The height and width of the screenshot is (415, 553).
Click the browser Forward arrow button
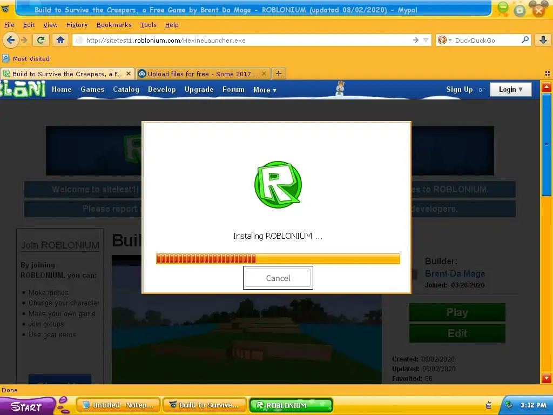point(24,40)
